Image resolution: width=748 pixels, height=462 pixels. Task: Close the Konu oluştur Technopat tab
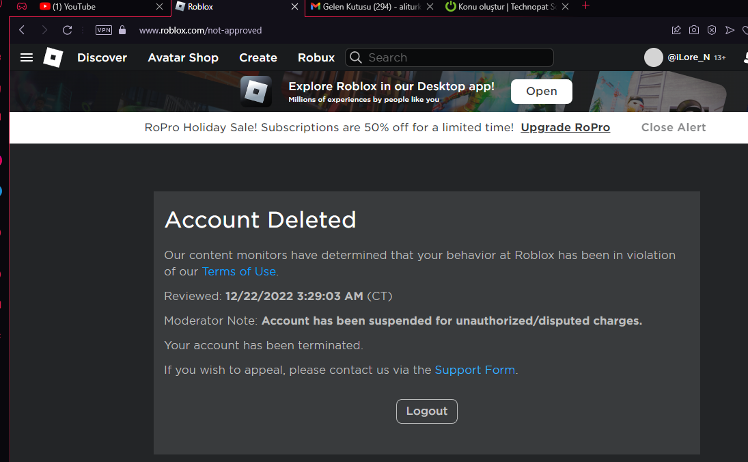[x=566, y=7]
